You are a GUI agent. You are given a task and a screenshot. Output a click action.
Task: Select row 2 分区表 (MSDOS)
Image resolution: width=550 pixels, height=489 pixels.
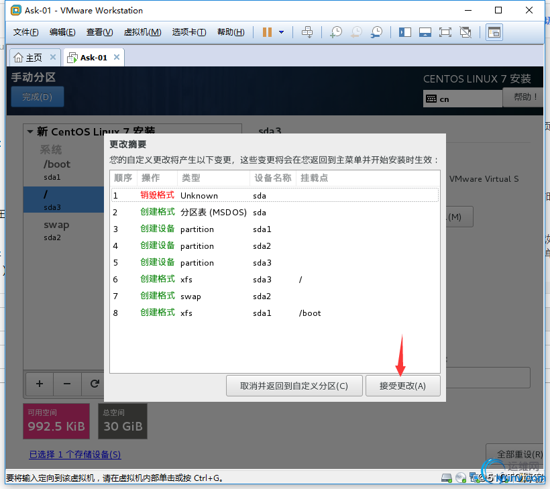pyautogui.click(x=275, y=212)
